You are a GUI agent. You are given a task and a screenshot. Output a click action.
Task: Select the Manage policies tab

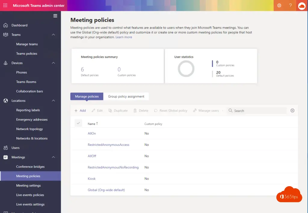point(87,96)
